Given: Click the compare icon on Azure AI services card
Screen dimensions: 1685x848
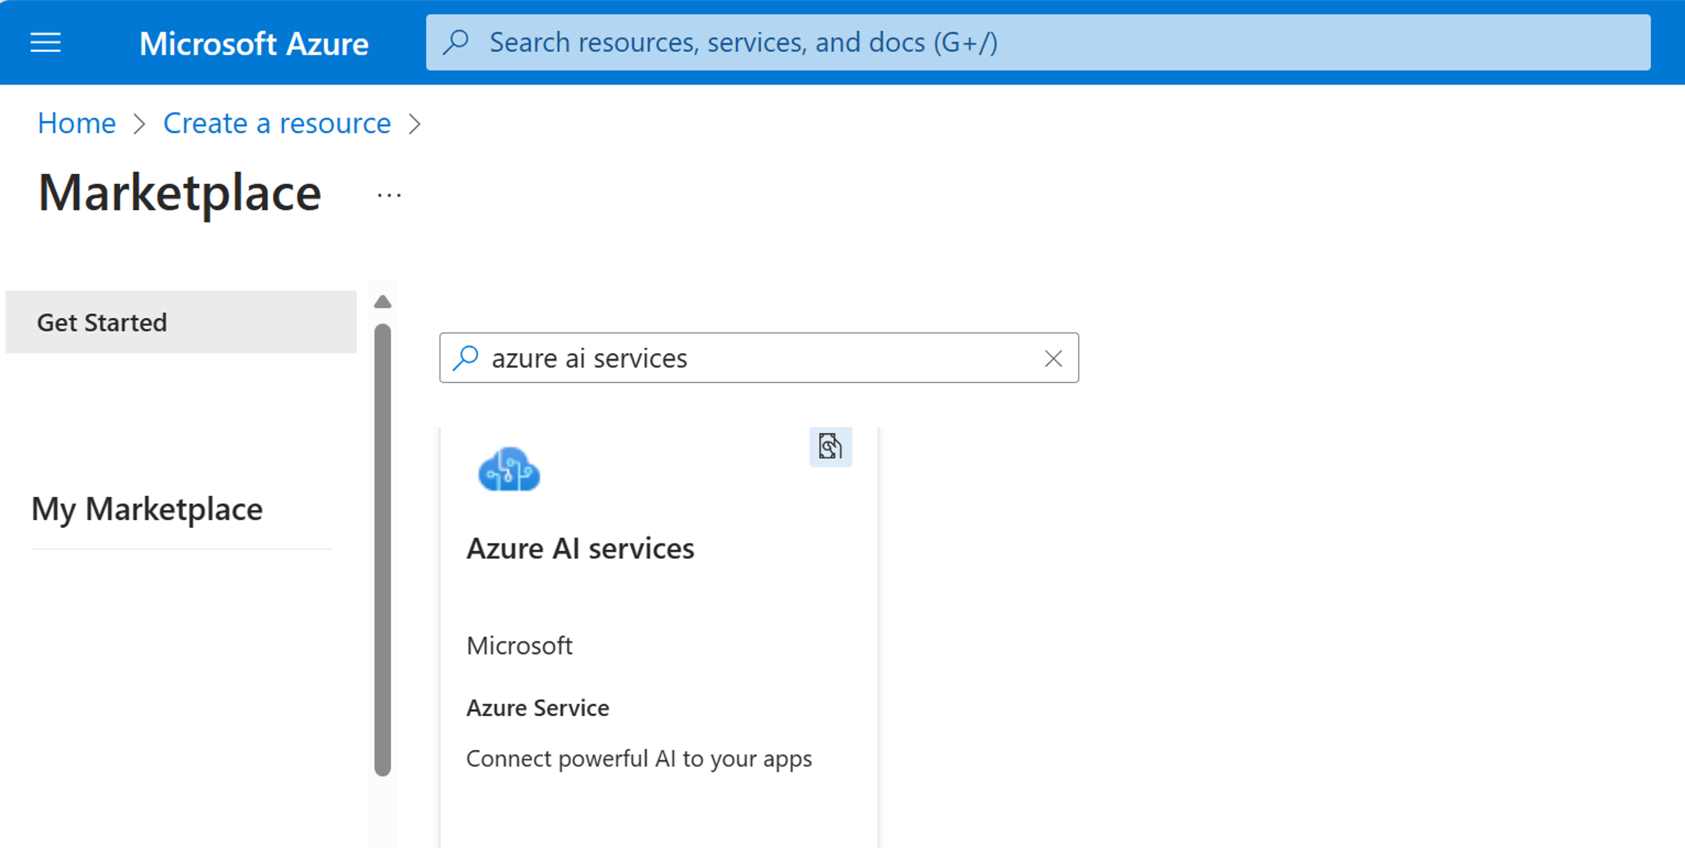Looking at the screenshot, I should (x=833, y=446).
